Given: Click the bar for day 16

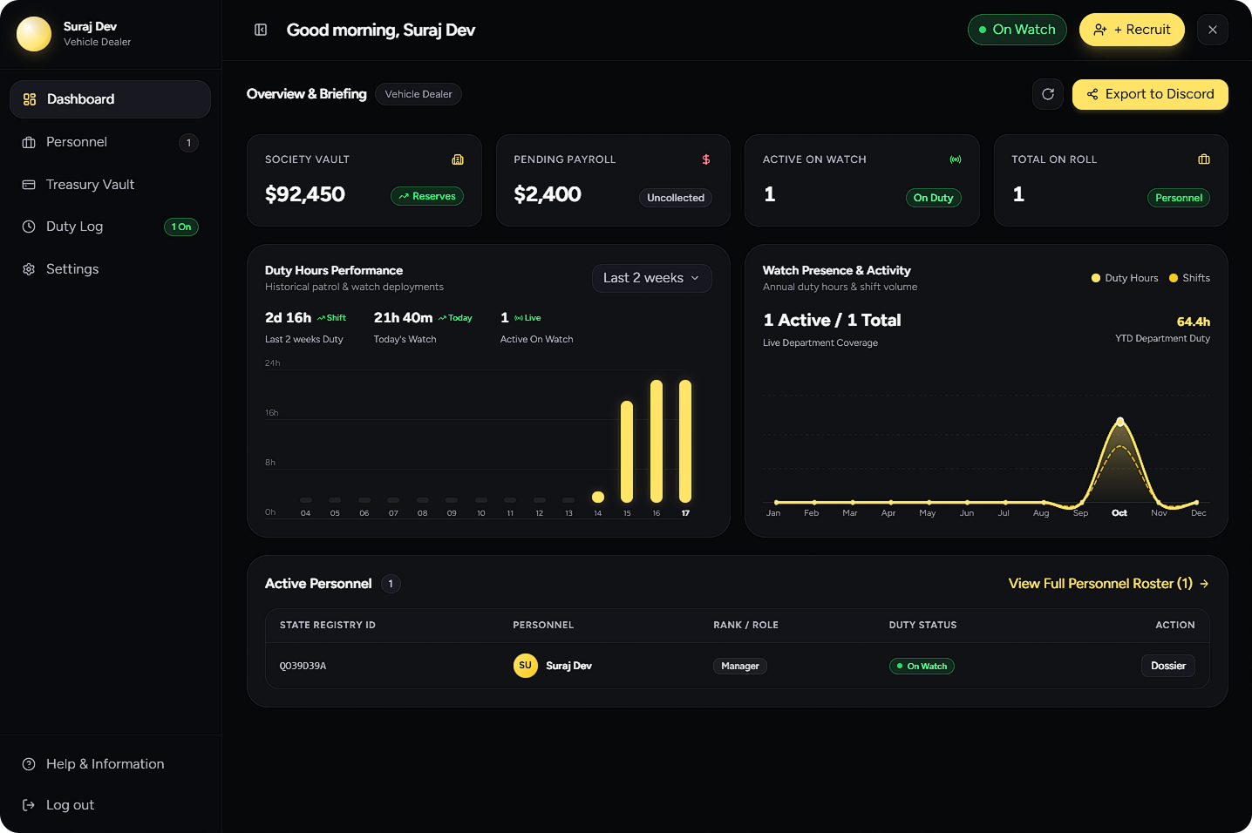Looking at the screenshot, I should click(657, 441).
